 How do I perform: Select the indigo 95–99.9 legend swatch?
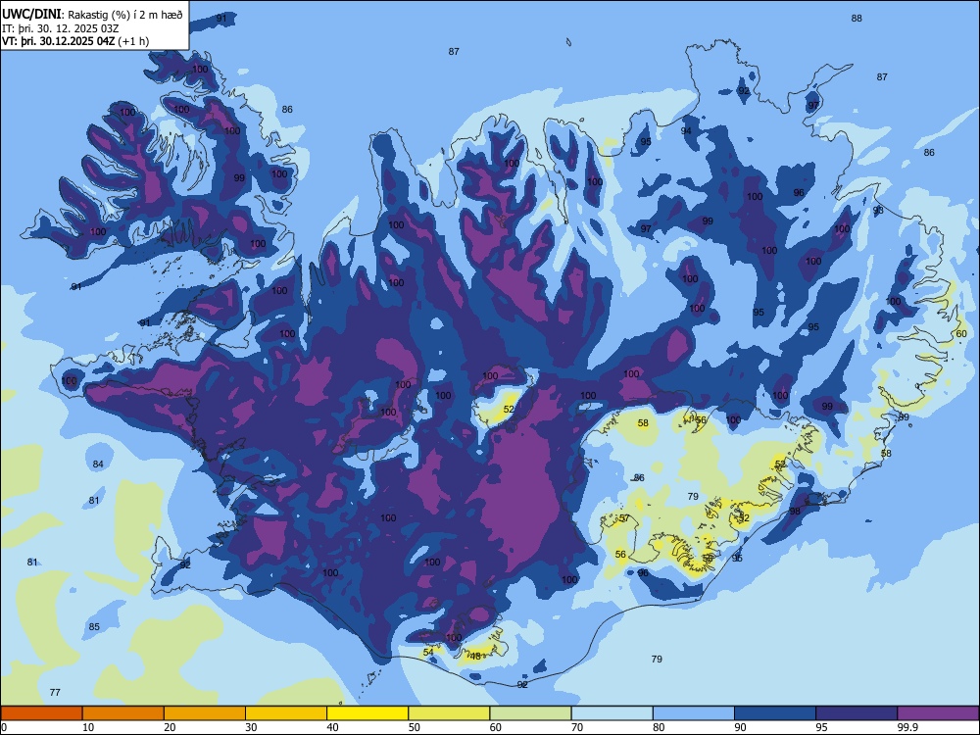coord(857,713)
